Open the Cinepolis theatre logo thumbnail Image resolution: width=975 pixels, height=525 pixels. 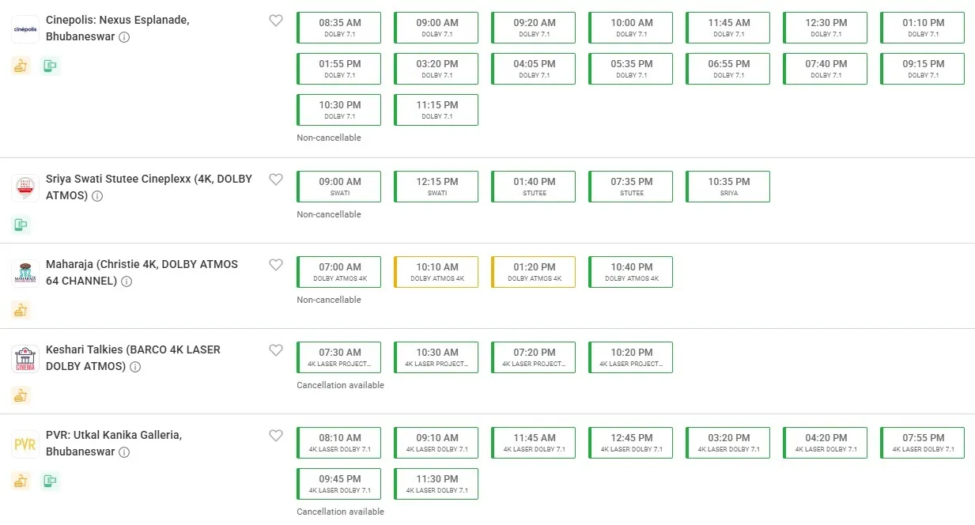(x=25, y=29)
